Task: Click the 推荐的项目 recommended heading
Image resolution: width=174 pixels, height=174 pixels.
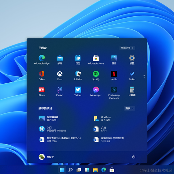Action: click(x=45, y=108)
